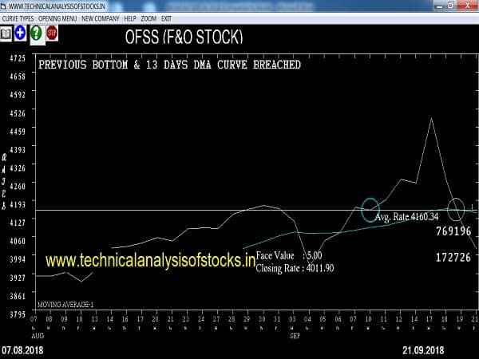Select New Company from menu bar
479x359 pixels.
click(100, 18)
